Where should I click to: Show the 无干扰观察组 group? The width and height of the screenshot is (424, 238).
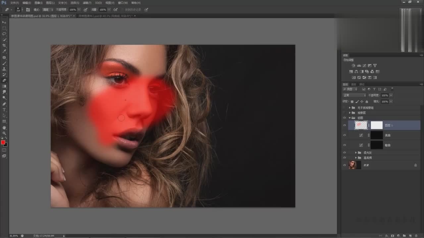[344, 108]
